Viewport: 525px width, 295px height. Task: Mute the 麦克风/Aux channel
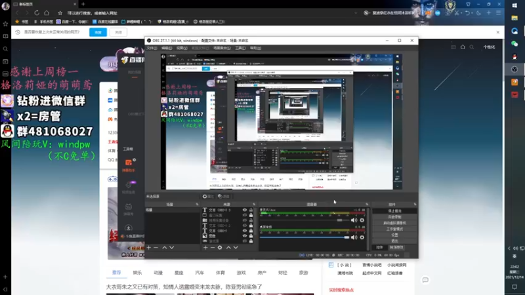[x=354, y=220]
